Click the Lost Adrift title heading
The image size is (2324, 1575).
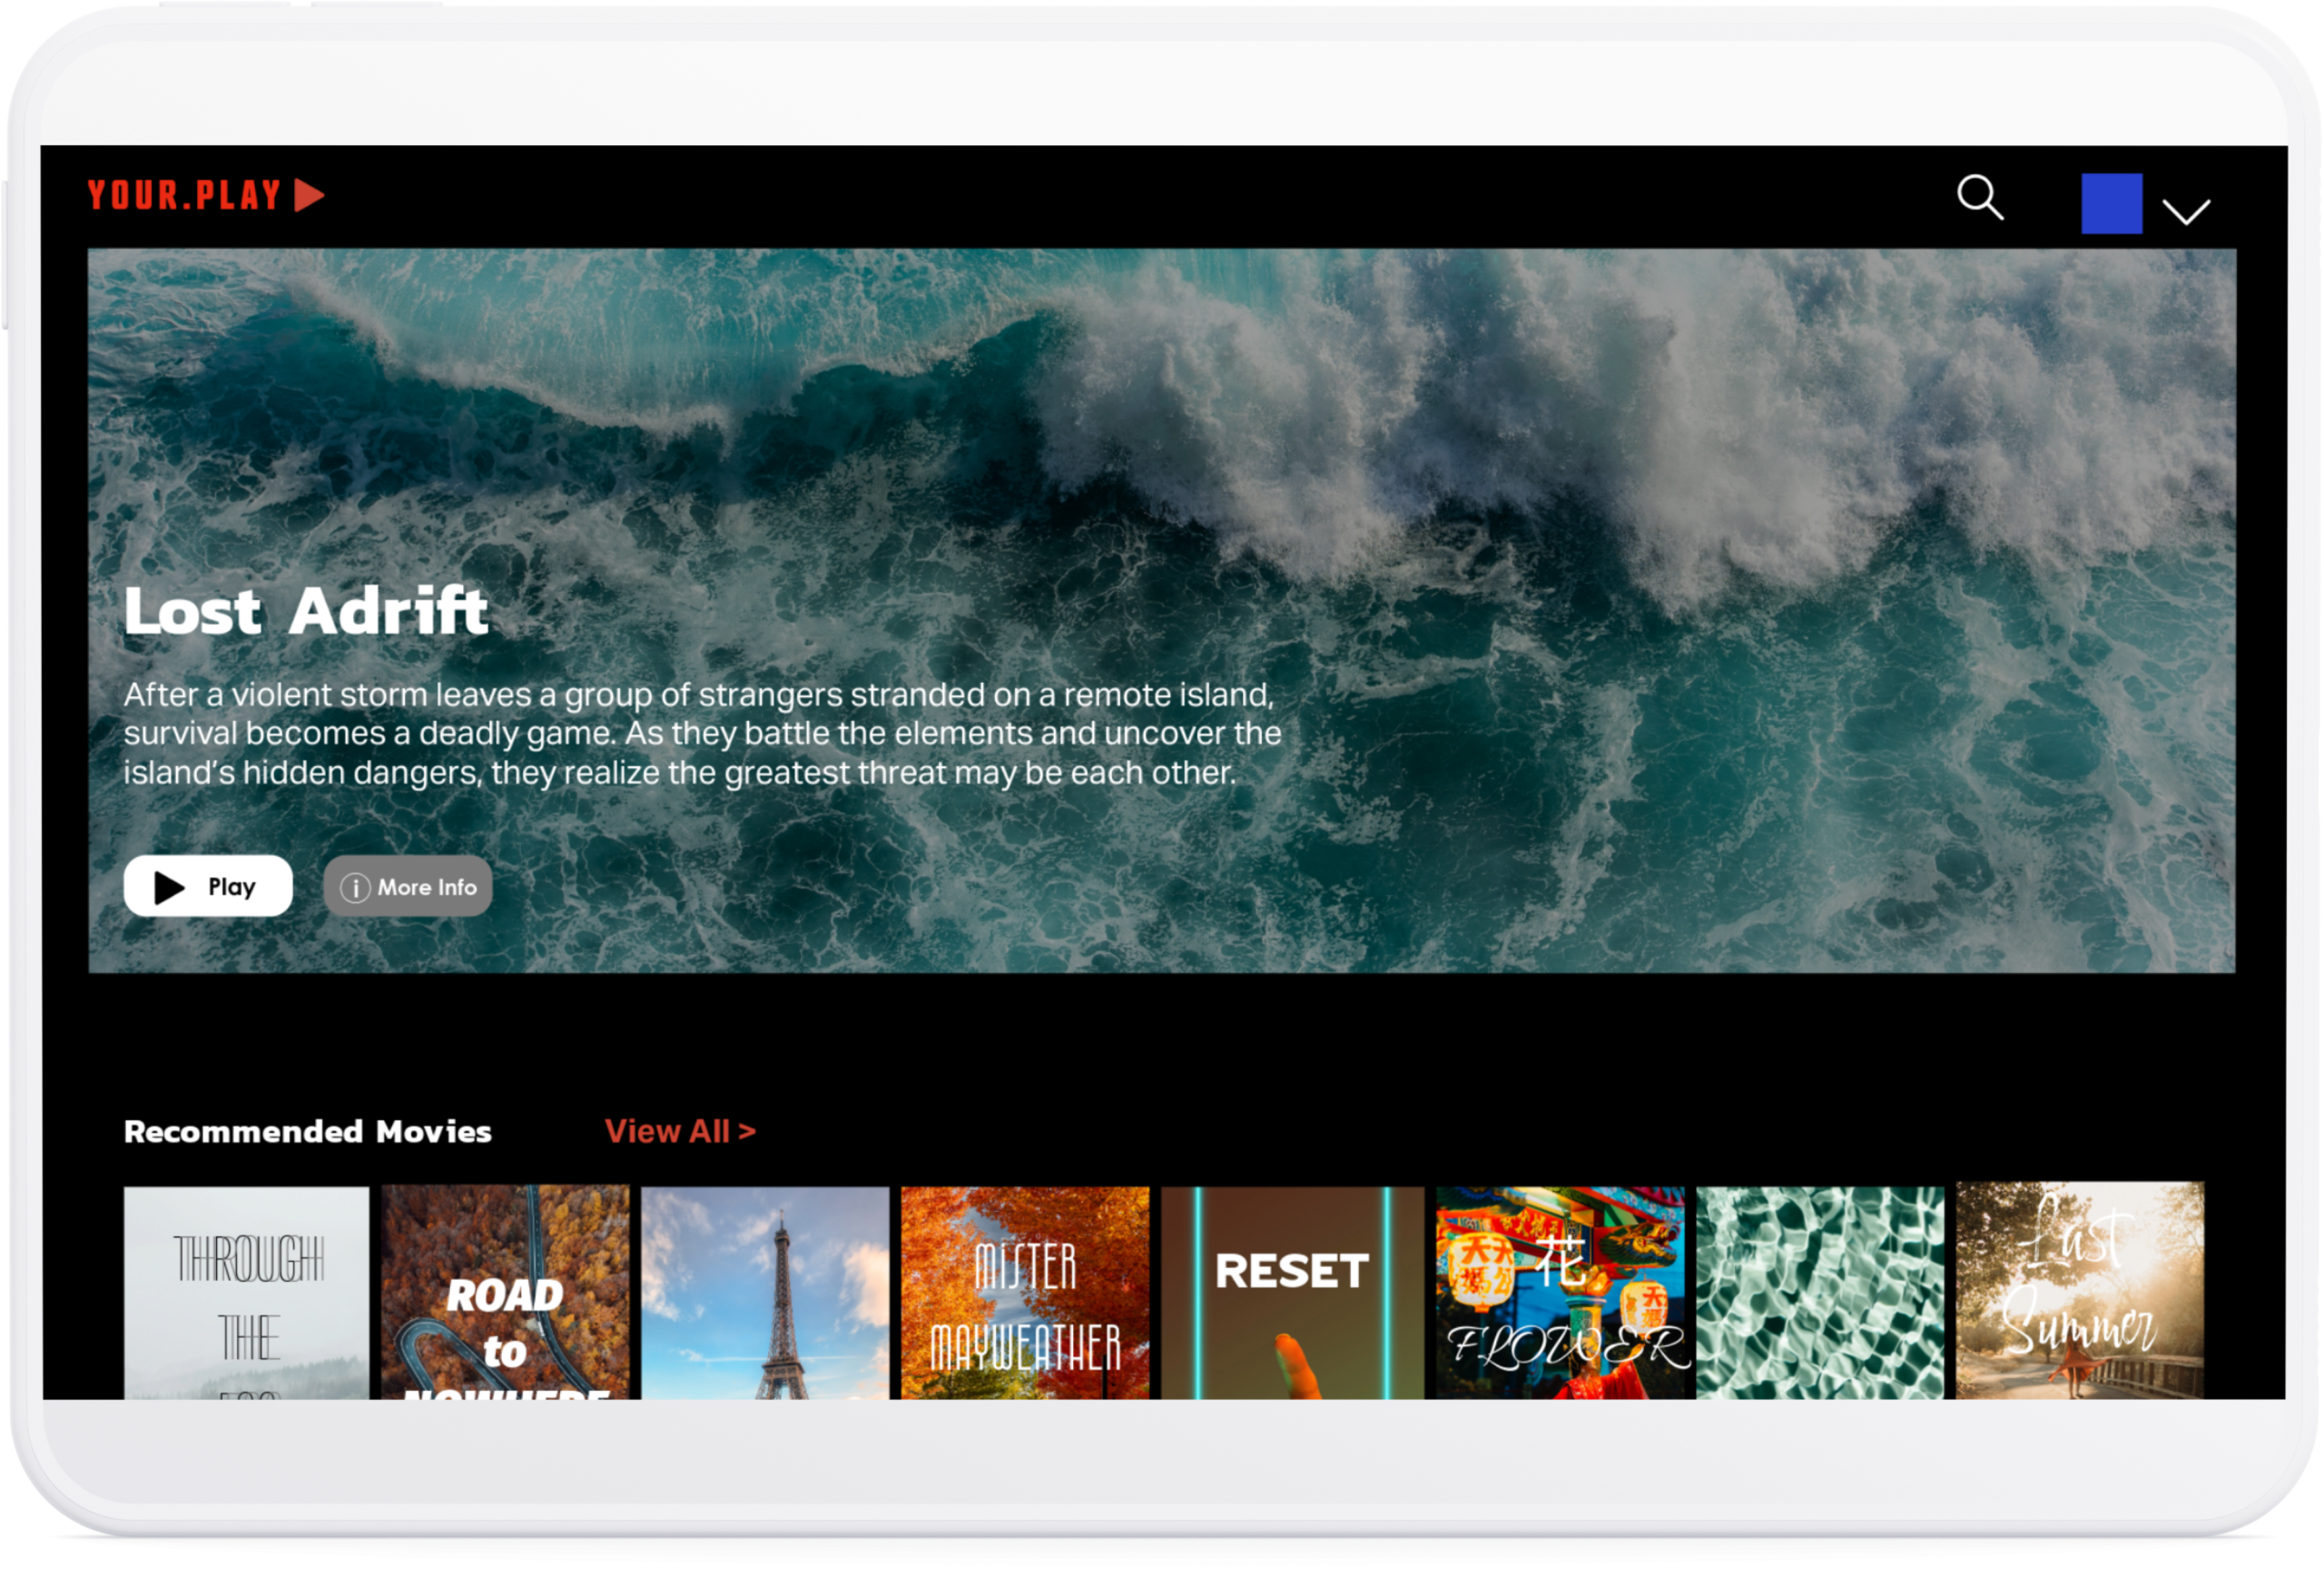pos(306,611)
